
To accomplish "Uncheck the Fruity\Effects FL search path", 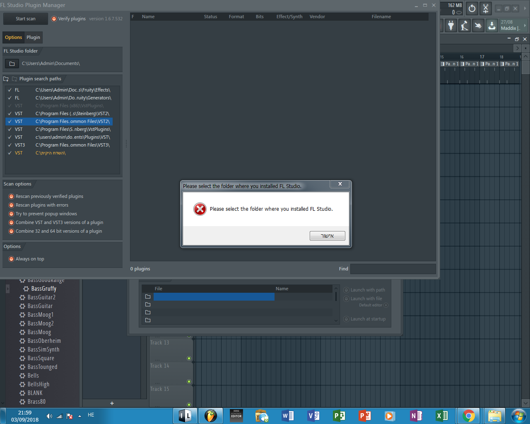I will (10, 90).
